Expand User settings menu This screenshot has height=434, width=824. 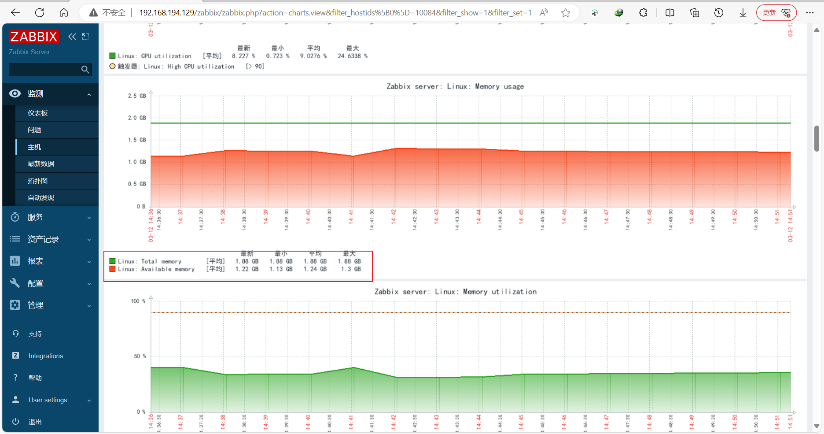click(51, 400)
